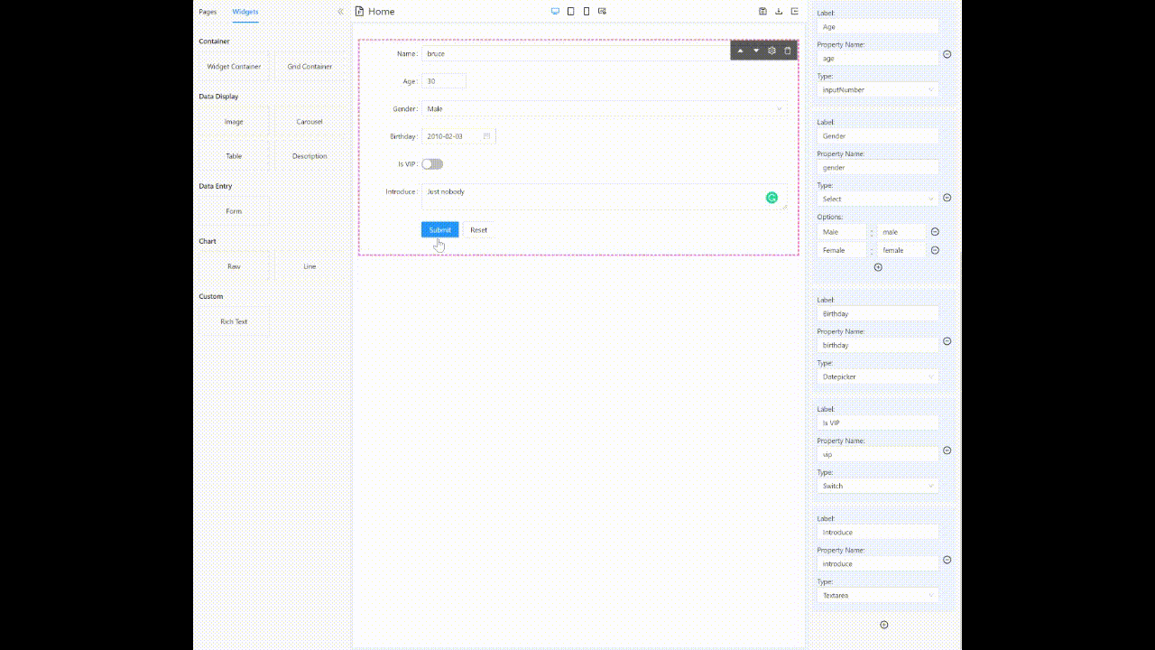Reset the form
1155x650 pixels.
tap(478, 230)
